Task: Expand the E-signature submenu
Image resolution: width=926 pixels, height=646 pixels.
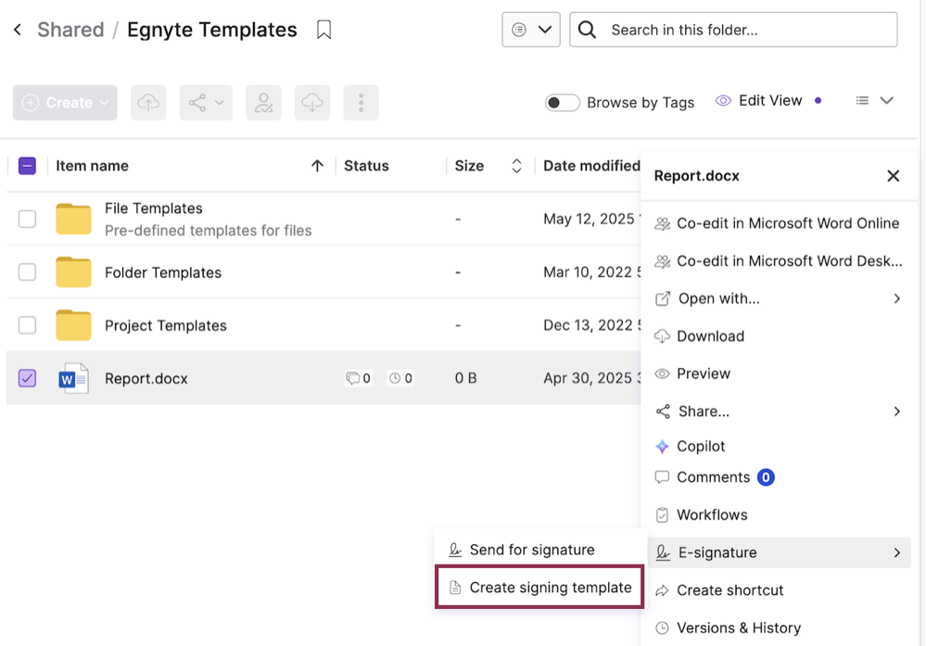Action: (779, 552)
